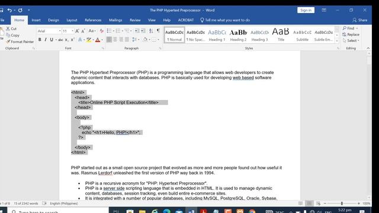Click the Redo/Repeat icon in title bar

point(20,10)
